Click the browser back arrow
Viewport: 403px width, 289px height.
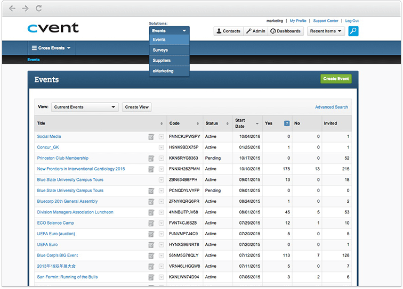pyautogui.click(x=12, y=9)
